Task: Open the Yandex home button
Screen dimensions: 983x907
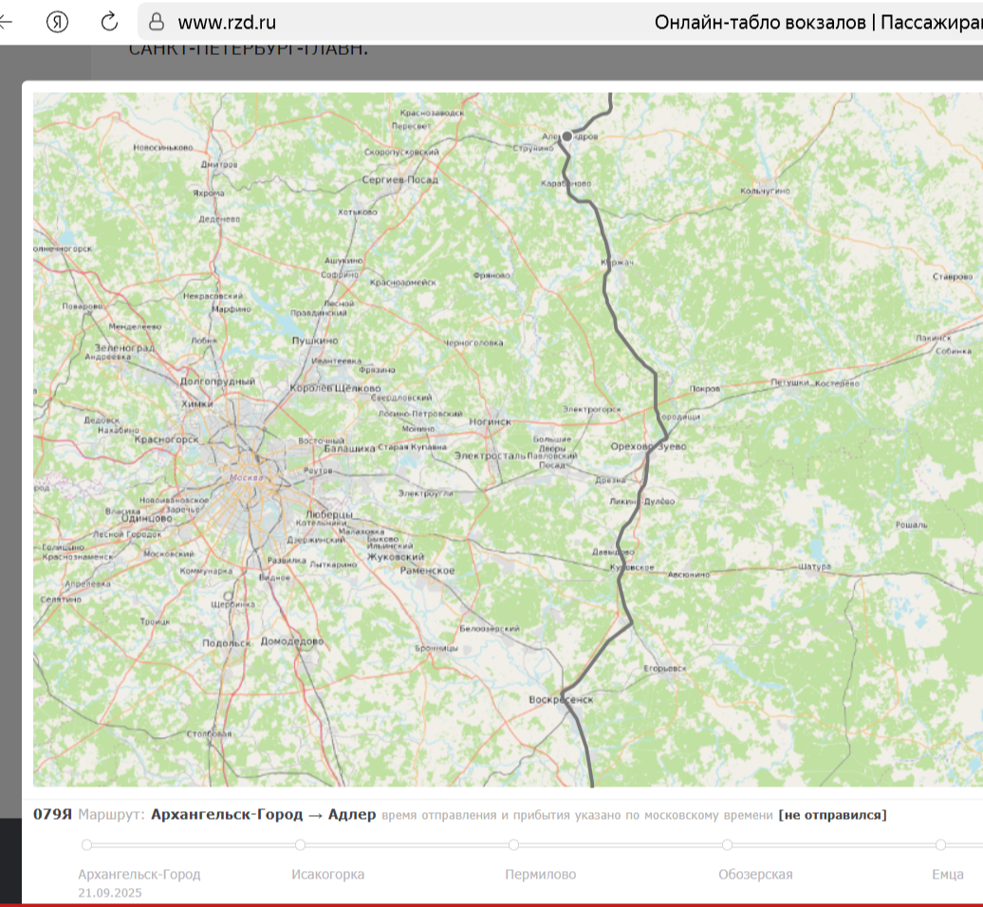Action: [x=58, y=22]
